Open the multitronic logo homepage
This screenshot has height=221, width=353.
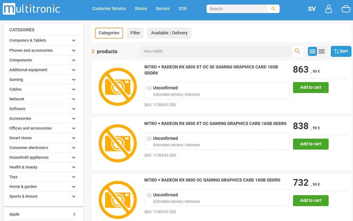pos(31,9)
